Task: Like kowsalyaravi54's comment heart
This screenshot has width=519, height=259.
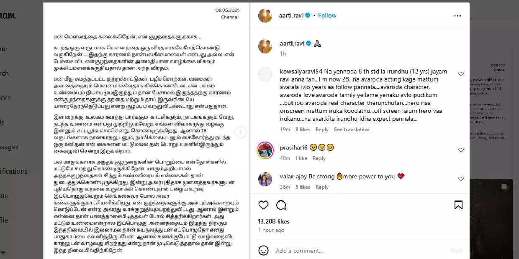Action: click(x=461, y=74)
